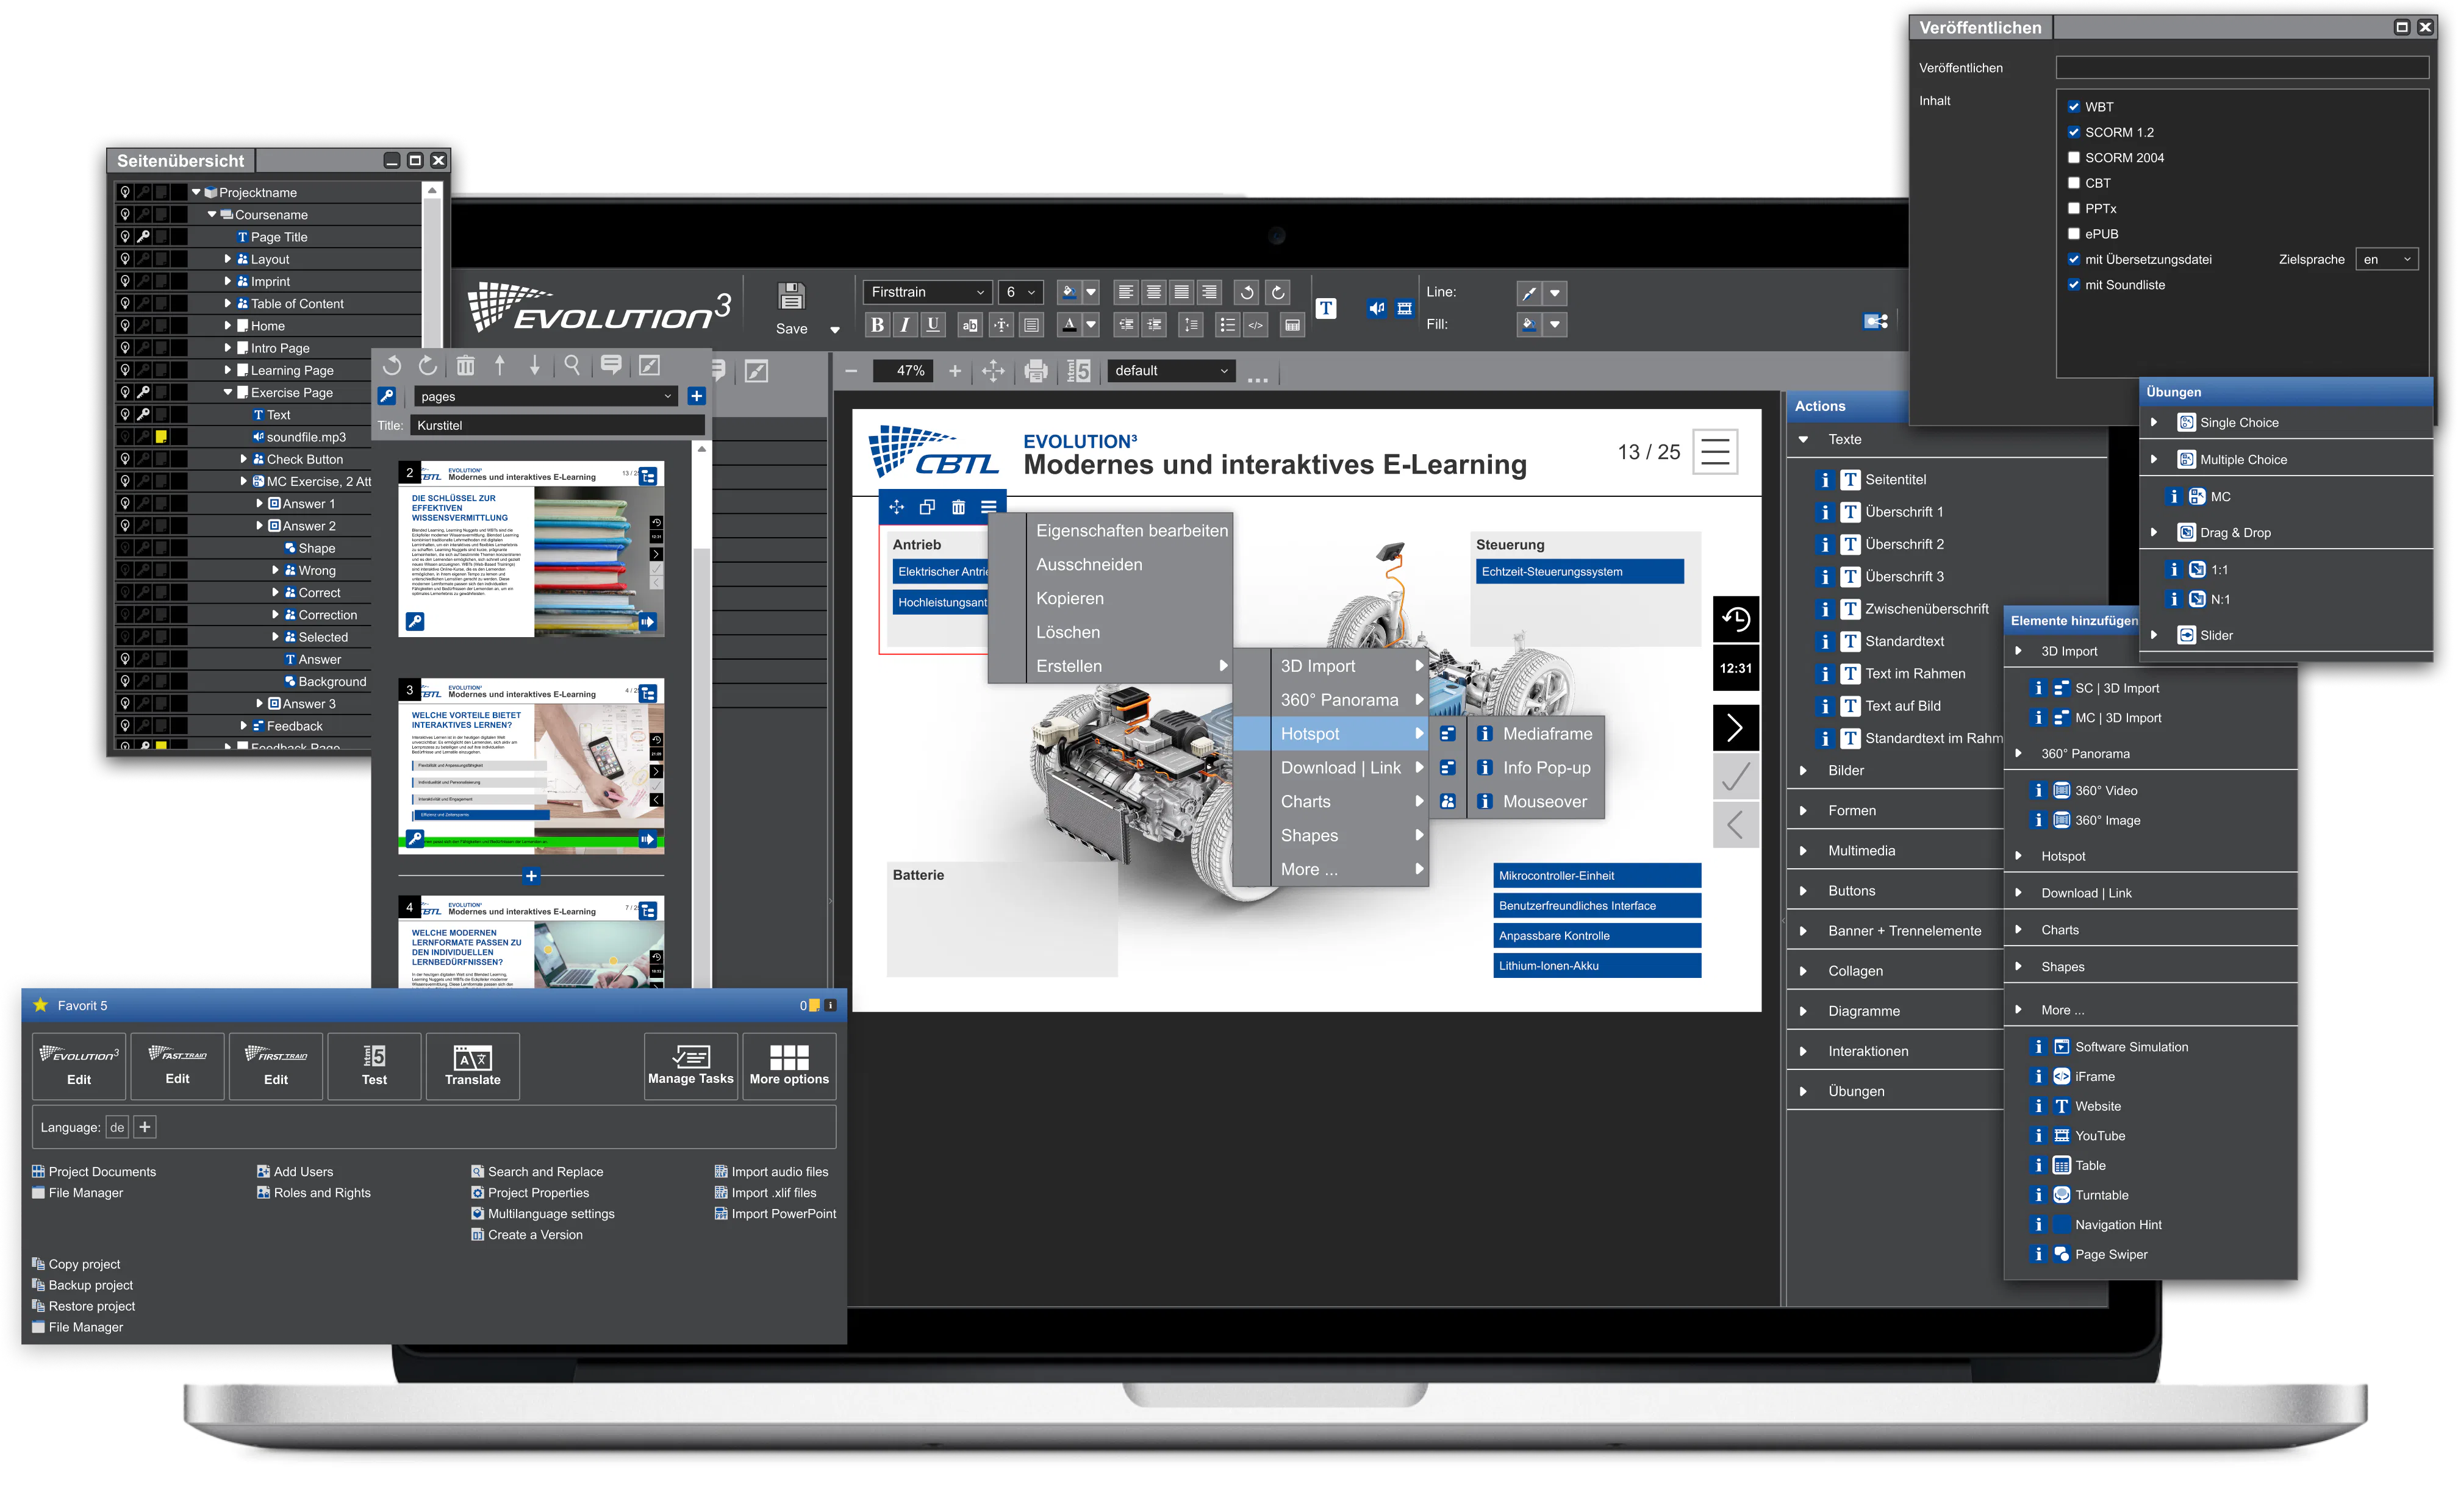This screenshot has height=1512, width=2458.
Task: Click the Test icon in Favorit panel
Action: [x=374, y=1066]
